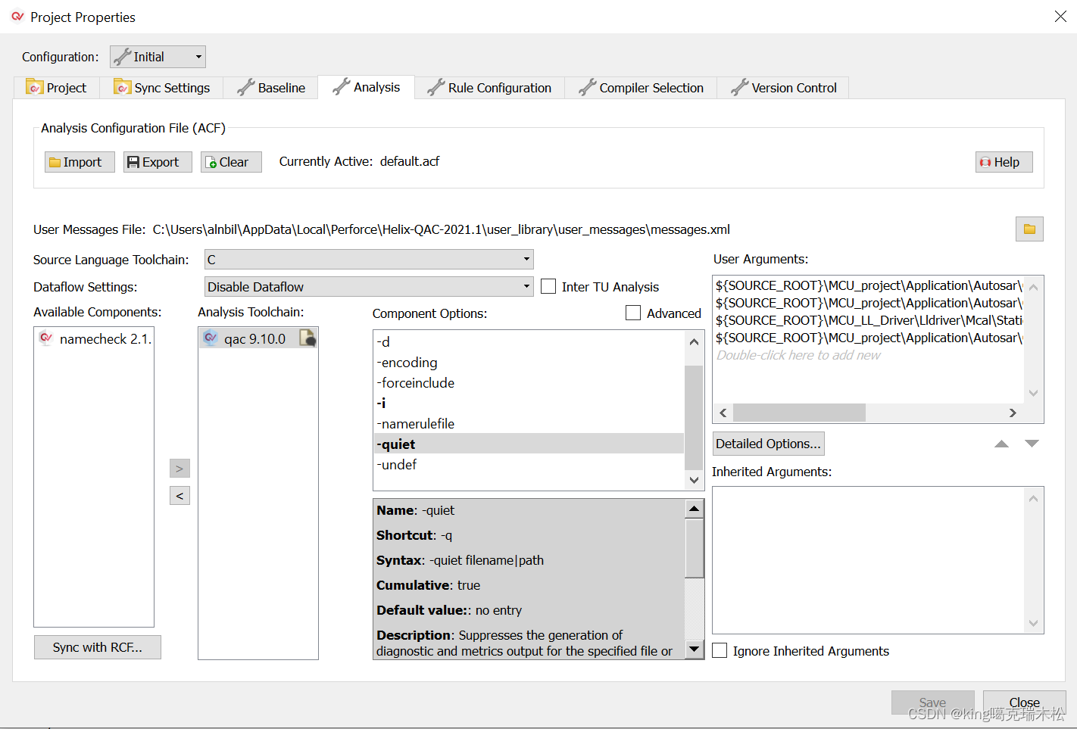The image size is (1077, 729).
Task: Export the analysis configuration file
Action: pyautogui.click(x=158, y=162)
